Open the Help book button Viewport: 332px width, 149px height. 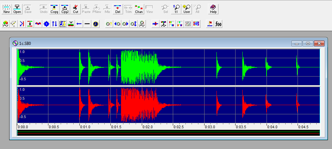[x=213, y=9]
